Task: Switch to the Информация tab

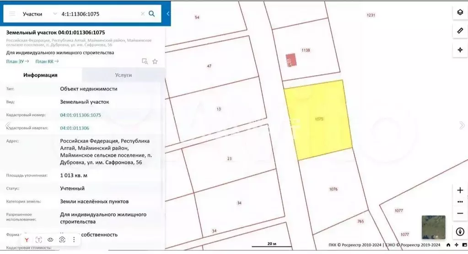Action: (41, 75)
